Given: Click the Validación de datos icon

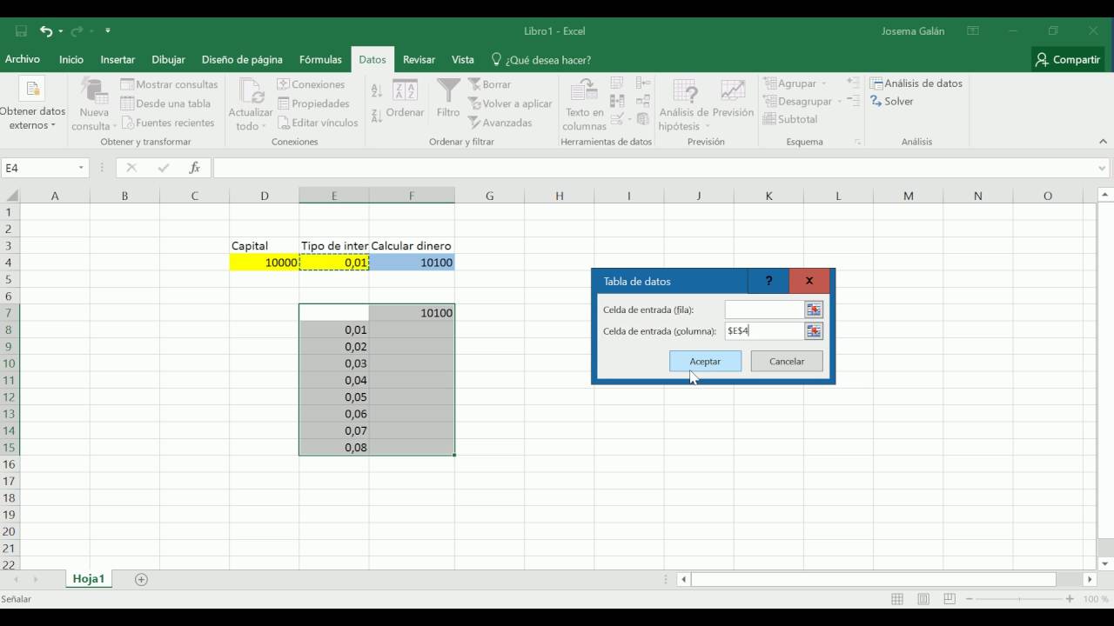Looking at the screenshot, I should pyautogui.click(x=619, y=119).
